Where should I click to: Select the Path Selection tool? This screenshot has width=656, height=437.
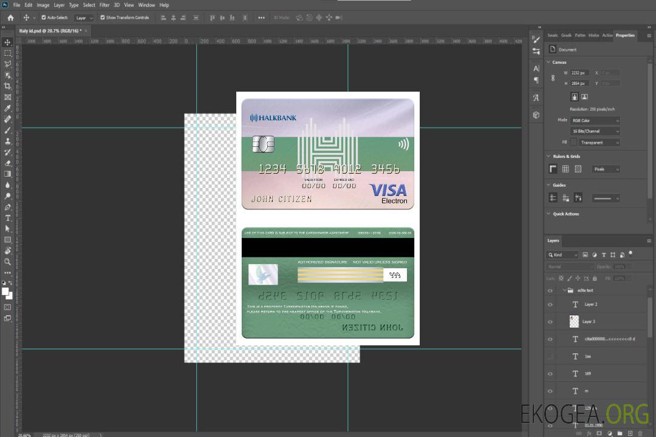7,229
